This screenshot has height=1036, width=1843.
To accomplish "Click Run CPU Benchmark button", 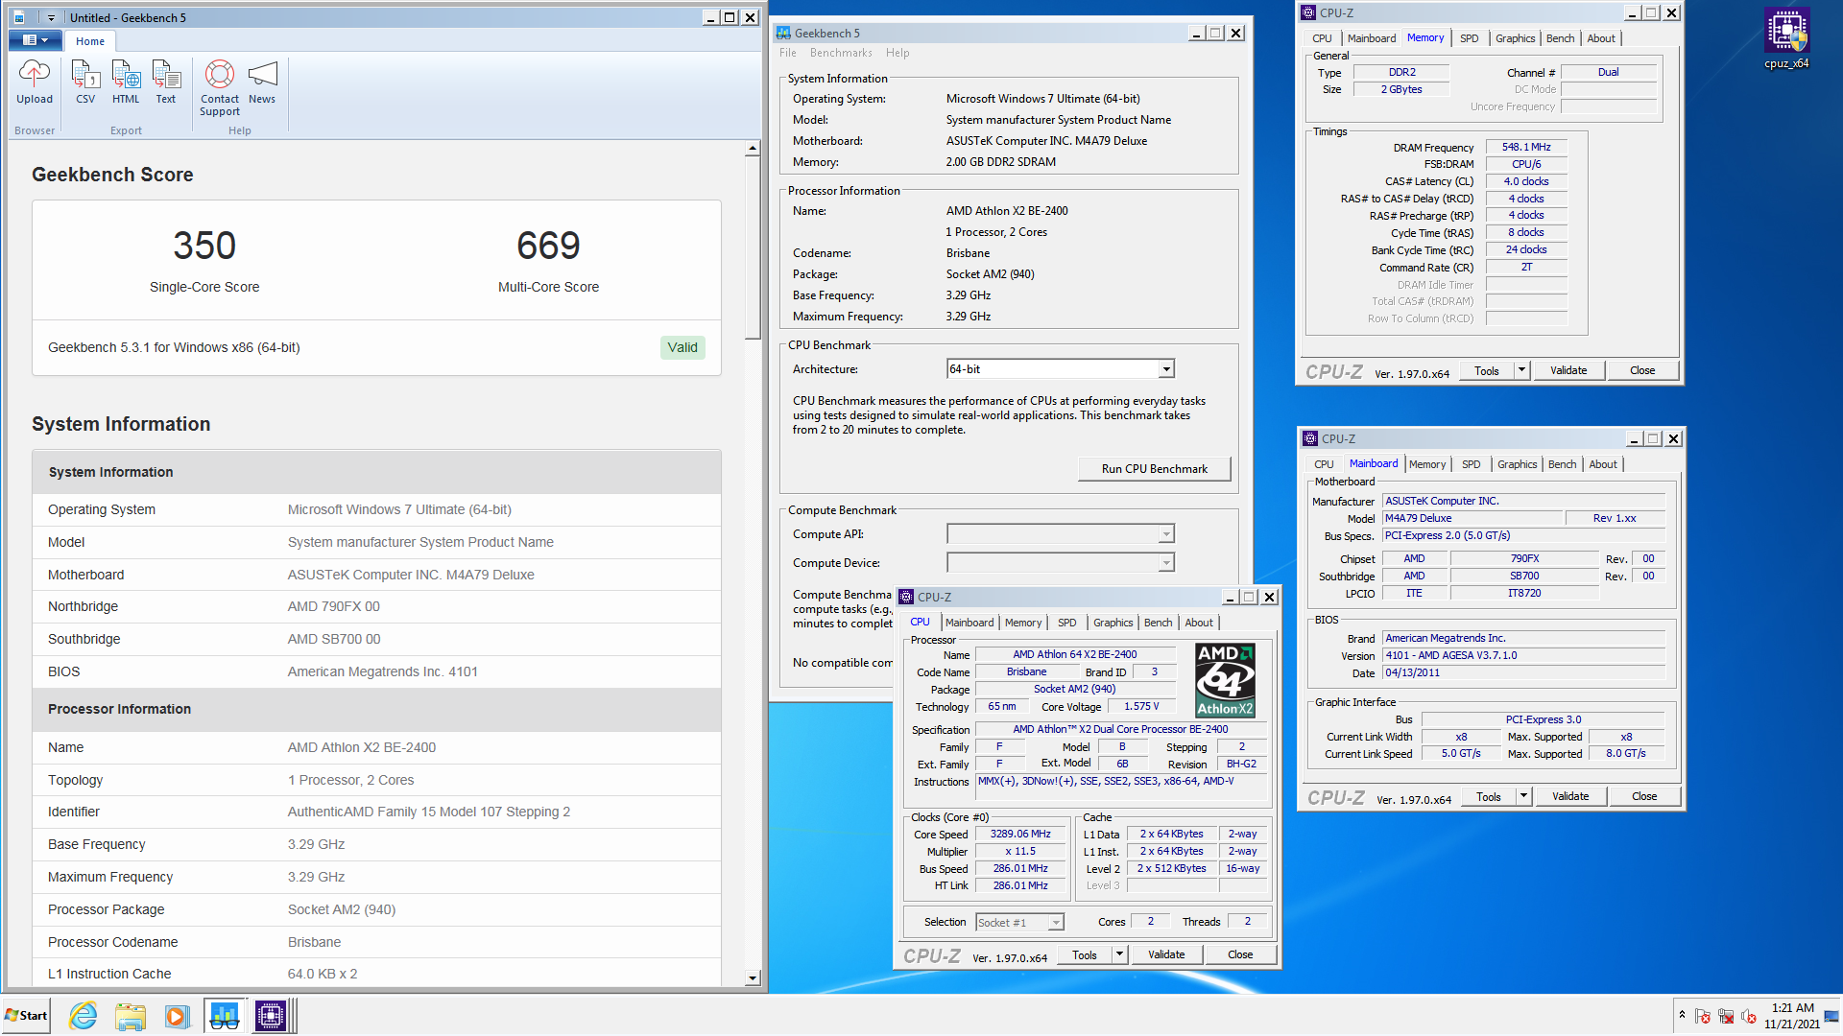I will [x=1154, y=469].
